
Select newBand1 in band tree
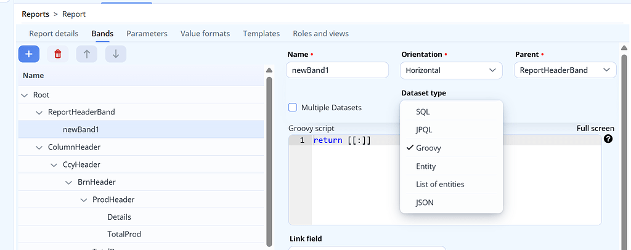(x=141, y=129)
